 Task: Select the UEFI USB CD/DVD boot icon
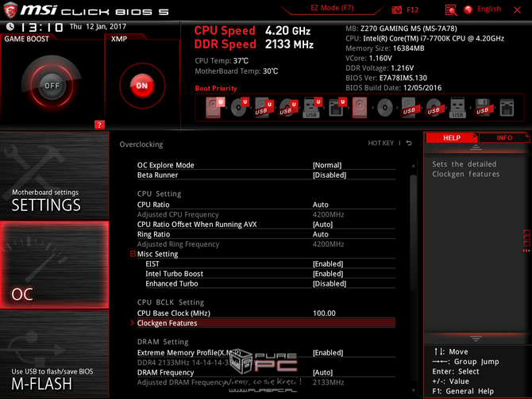tap(288, 107)
